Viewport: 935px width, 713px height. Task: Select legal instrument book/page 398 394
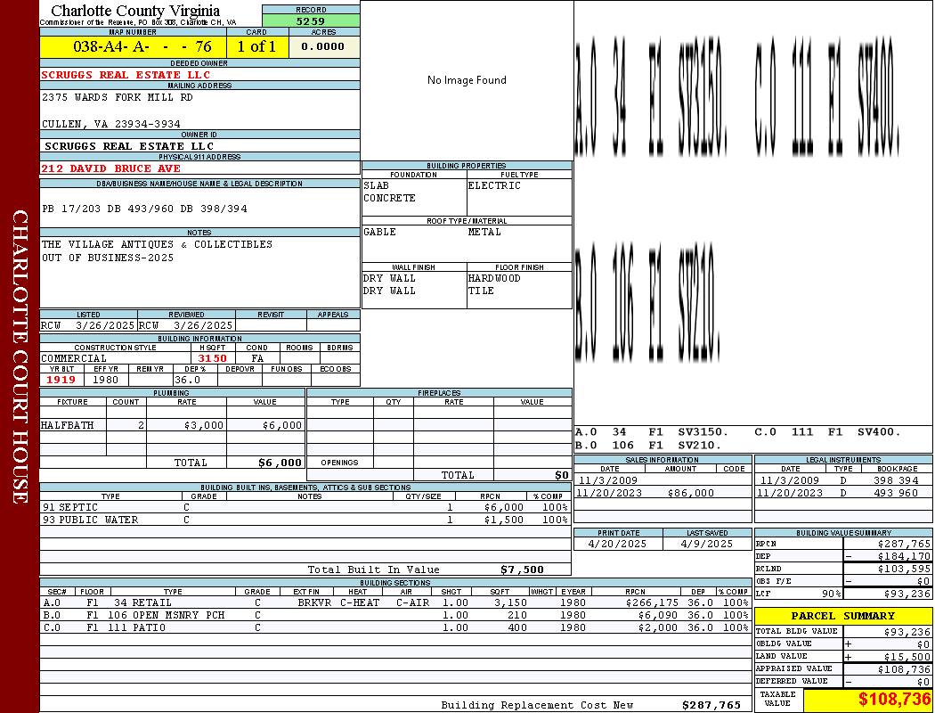point(896,481)
